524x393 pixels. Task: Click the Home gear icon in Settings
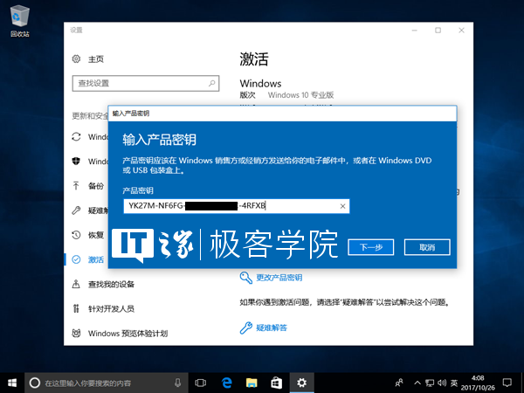[76, 59]
